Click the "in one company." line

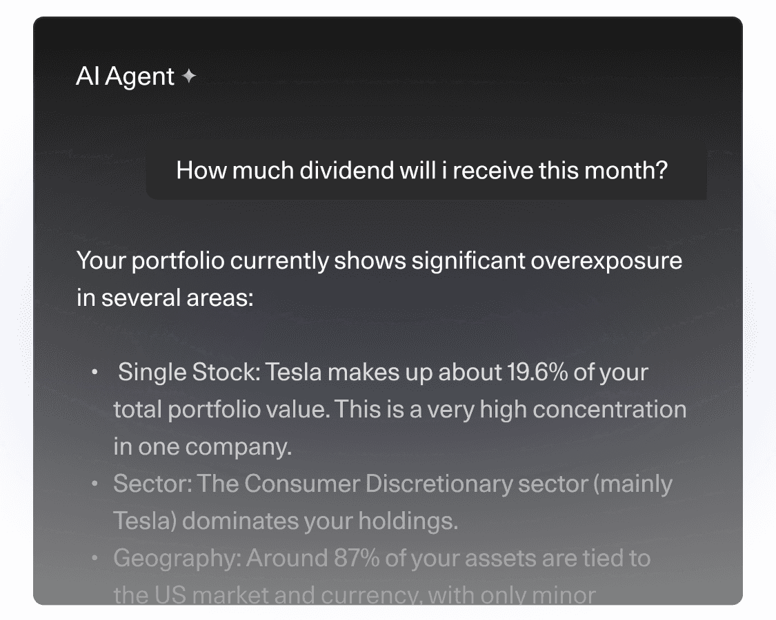(203, 447)
